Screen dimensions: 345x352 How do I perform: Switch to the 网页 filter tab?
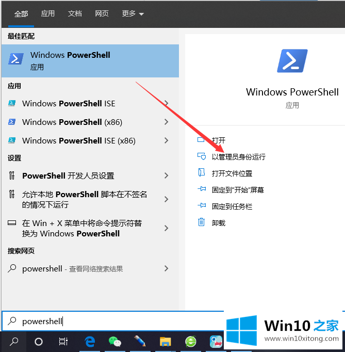click(x=102, y=13)
